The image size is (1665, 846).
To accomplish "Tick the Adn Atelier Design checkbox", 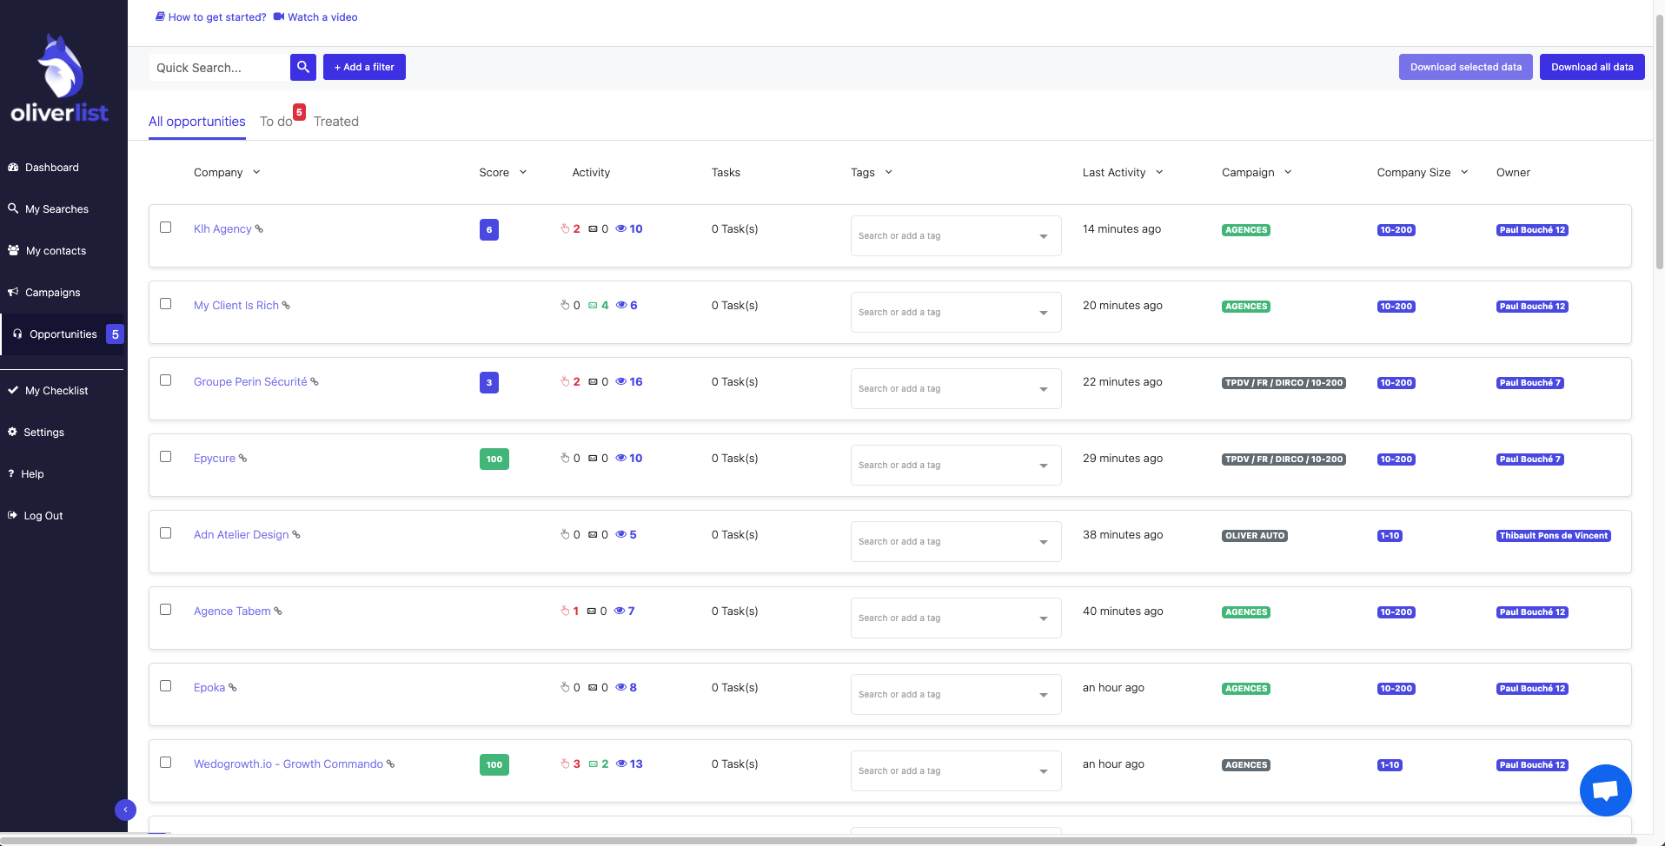I will click(x=166, y=533).
